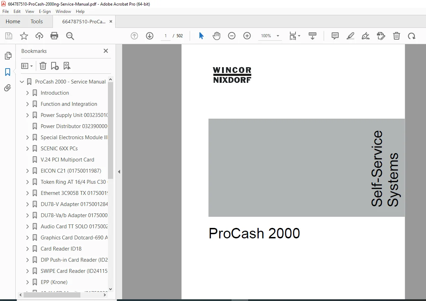Activate the Selection arrow tool
426x301 pixels.
pyautogui.click(x=201, y=36)
